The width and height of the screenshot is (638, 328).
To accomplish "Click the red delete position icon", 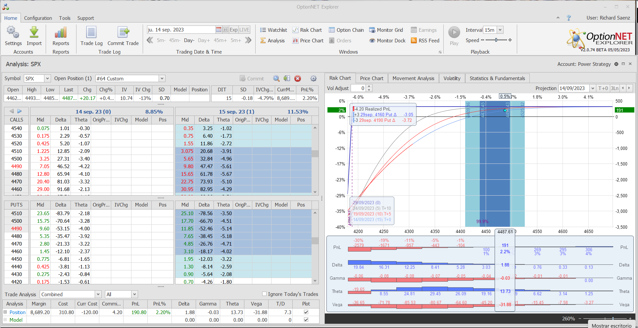I will [x=298, y=78].
